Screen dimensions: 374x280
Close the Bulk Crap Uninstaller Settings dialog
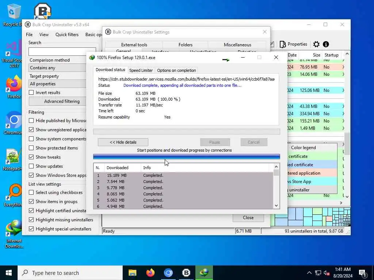tap(264, 32)
